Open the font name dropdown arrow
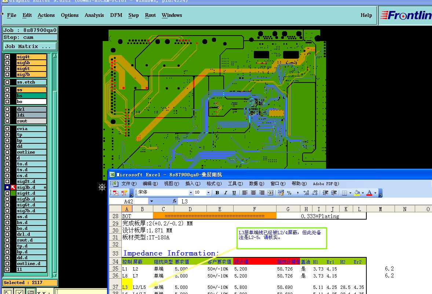 (x=191, y=193)
